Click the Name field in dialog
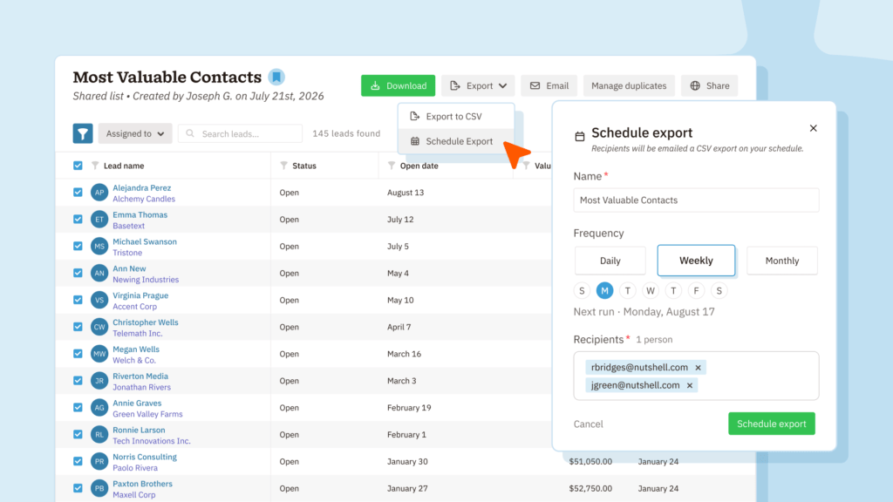The image size is (893, 502). (x=696, y=200)
